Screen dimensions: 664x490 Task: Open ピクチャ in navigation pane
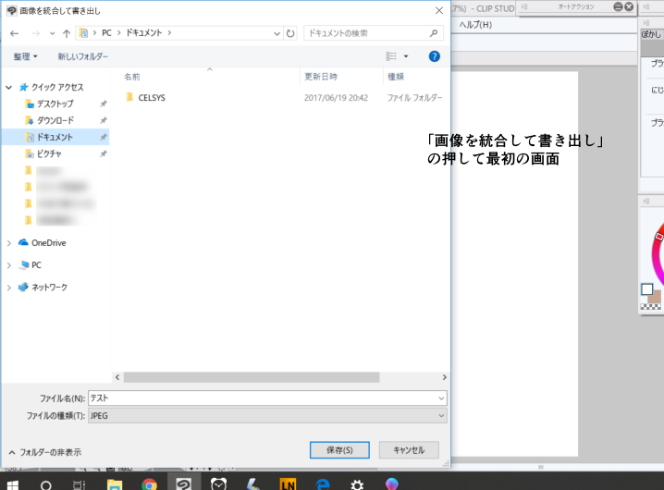click(49, 153)
